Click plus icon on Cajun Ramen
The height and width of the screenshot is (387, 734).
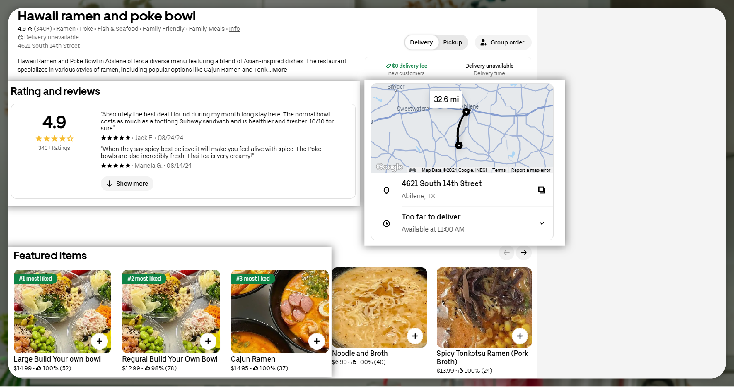pos(317,341)
